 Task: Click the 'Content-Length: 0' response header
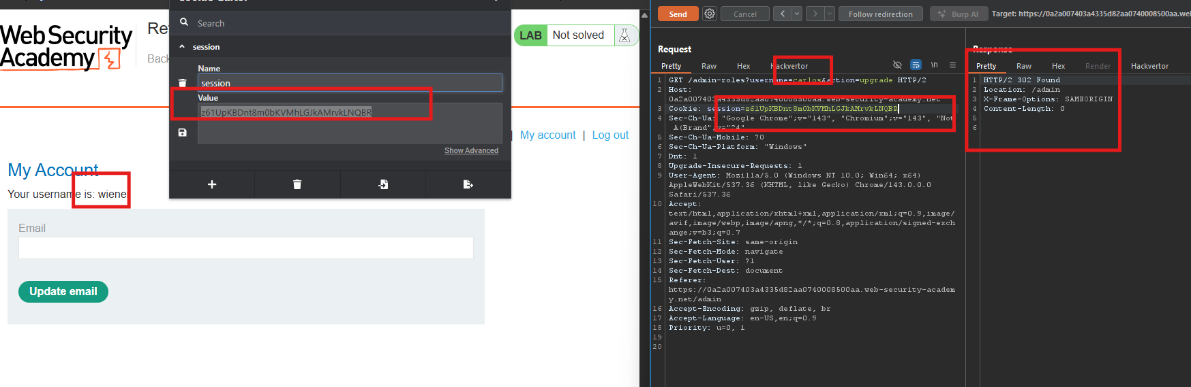[x=1024, y=109]
